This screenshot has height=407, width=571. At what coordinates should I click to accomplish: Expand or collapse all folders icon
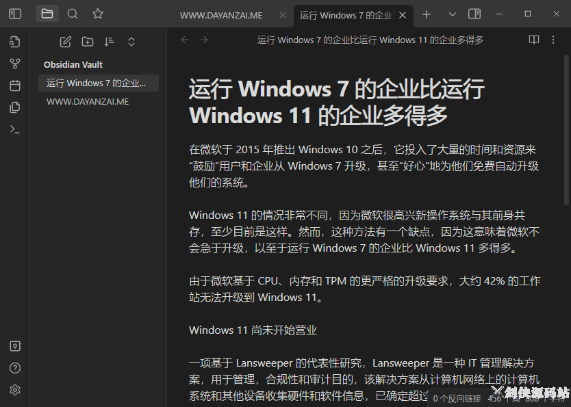click(x=131, y=42)
